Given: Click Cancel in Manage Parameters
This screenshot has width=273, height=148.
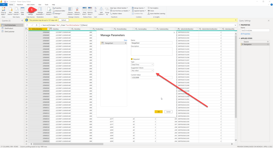Looking at the screenshot, I should 168,112.
